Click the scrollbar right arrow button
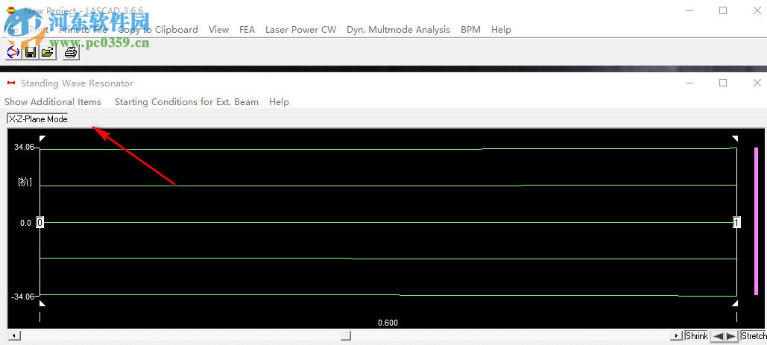 pos(677,336)
